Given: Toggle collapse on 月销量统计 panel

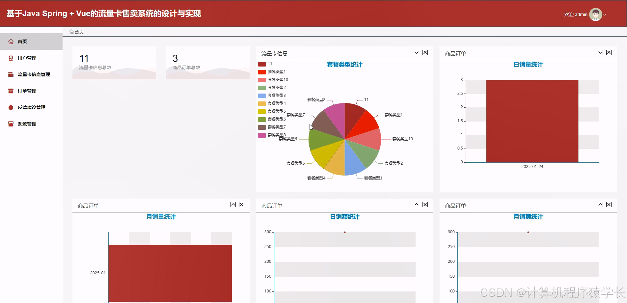Looking at the screenshot, I should point(233,205).
